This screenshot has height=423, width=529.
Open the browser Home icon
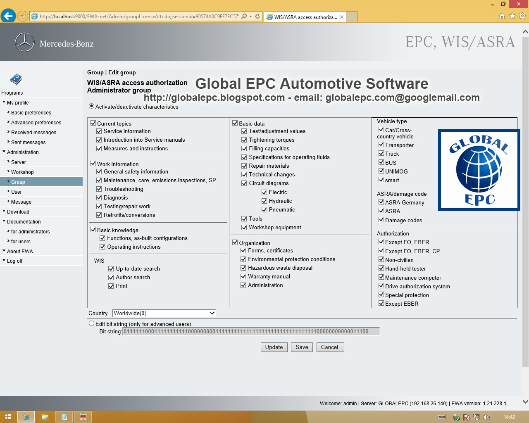pos(502,16)
